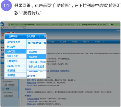Expand the 信用卡还款 submenu arrow

(24, 56)
